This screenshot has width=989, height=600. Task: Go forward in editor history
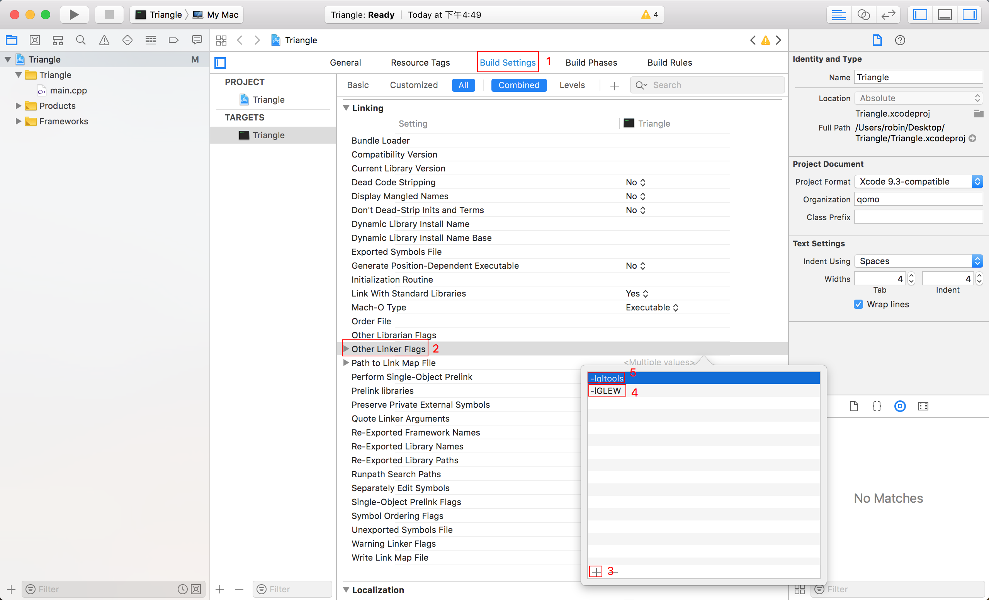click(257, 40)
